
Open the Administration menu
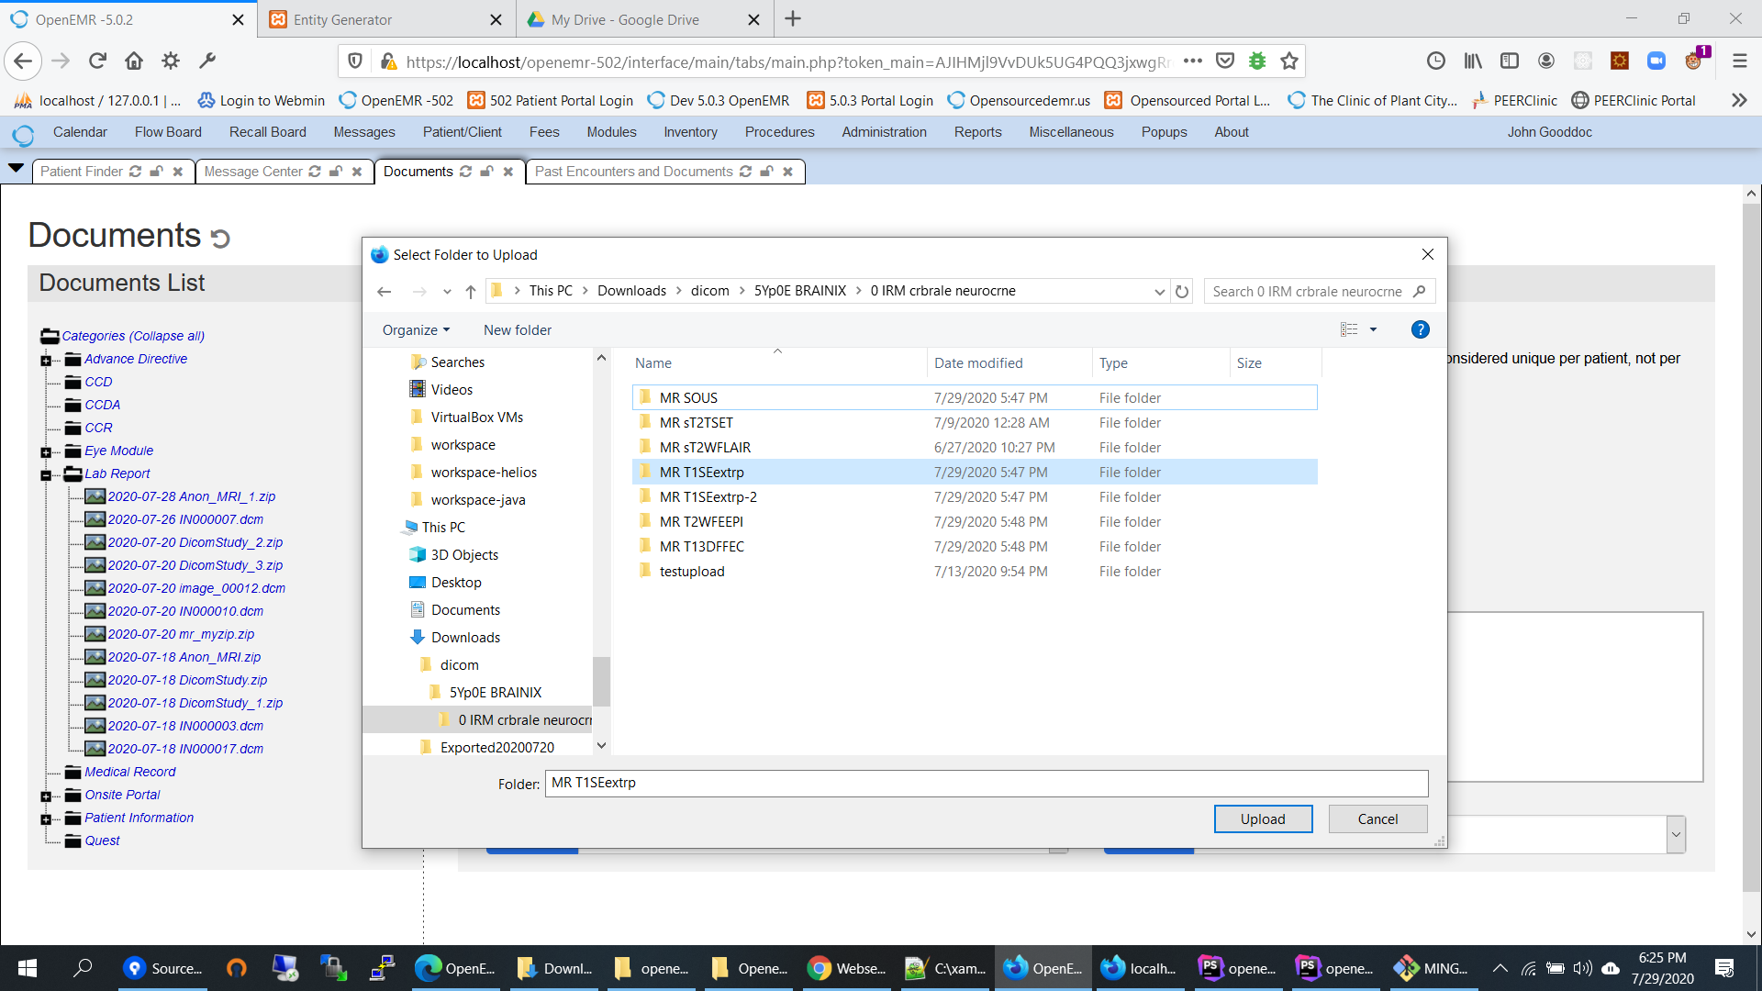(884, 132)
